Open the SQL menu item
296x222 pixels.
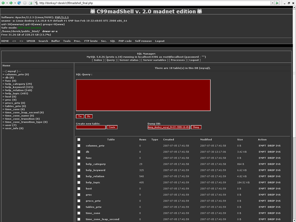(x=113, y=41)
